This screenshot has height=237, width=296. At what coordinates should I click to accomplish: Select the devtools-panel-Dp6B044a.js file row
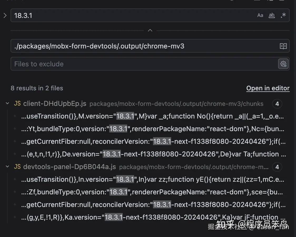[x=148, y=167]
